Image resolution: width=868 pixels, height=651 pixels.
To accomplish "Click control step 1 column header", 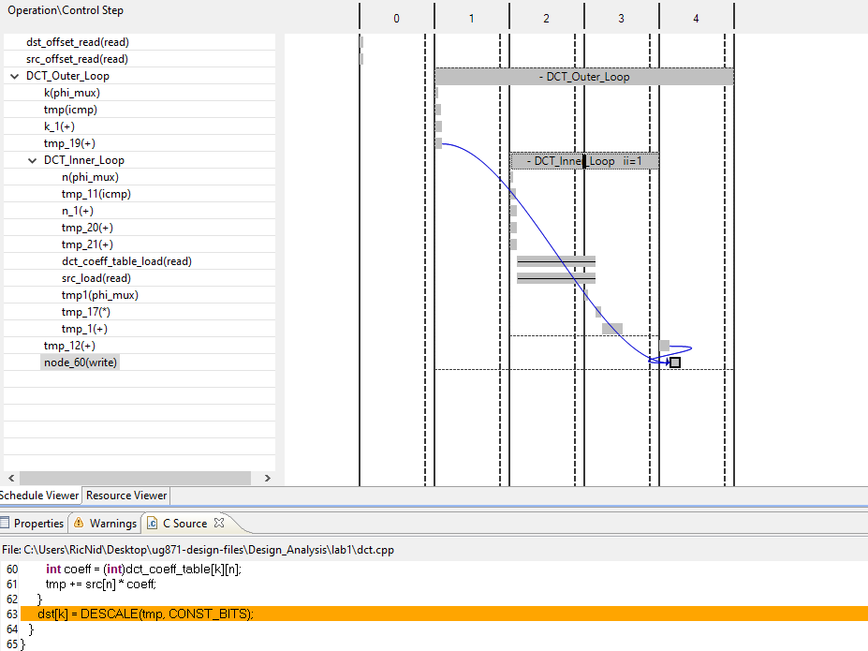I will [472, 19].
